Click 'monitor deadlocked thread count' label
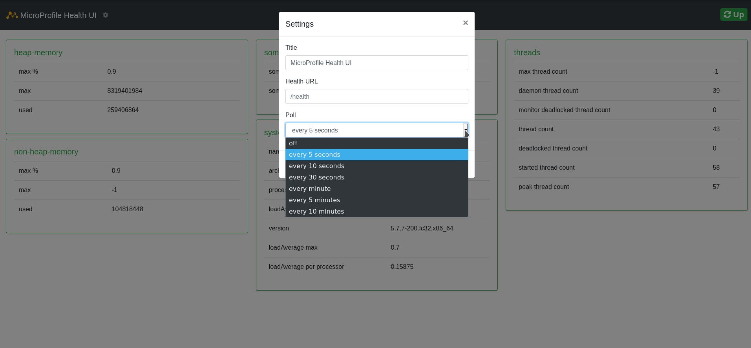 pyautogui.click(x=565, y=110)
